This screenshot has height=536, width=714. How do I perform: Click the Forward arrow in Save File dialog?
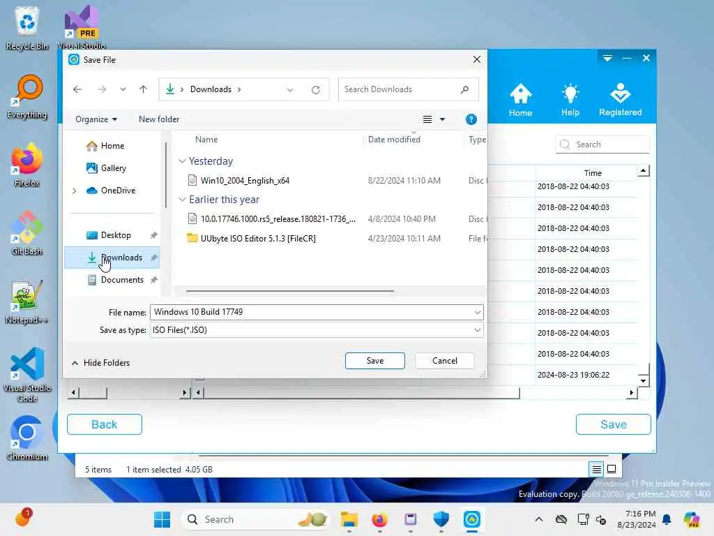(102, 89)
